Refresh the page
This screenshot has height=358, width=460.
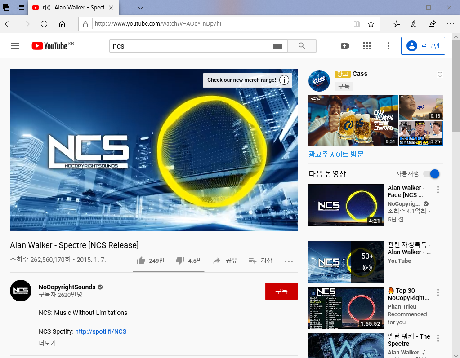[x=44, y=24]
